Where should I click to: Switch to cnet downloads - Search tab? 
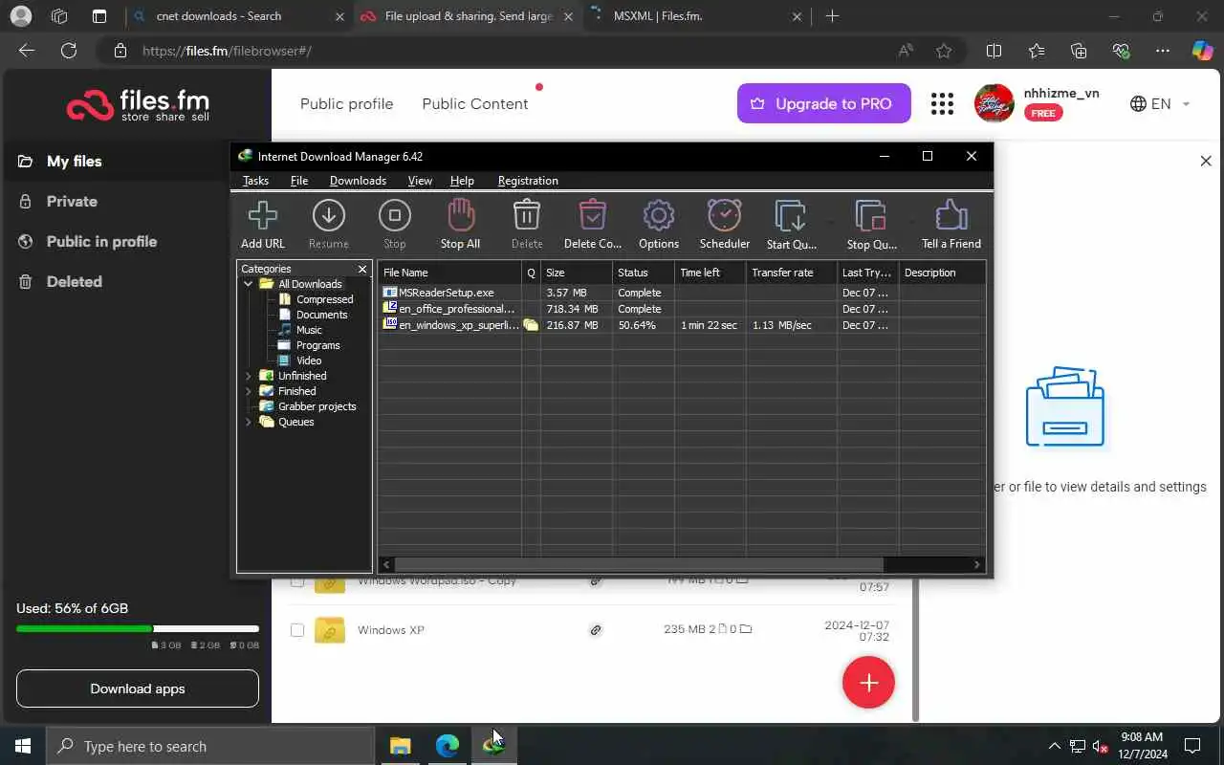239,16
